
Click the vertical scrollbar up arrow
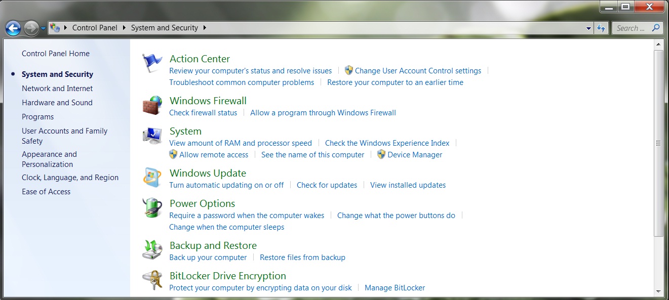pos(659,44)
